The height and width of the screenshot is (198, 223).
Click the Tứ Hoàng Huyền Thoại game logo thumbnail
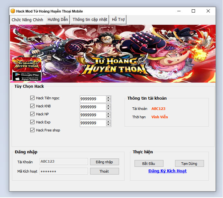[x=27, y=64]
